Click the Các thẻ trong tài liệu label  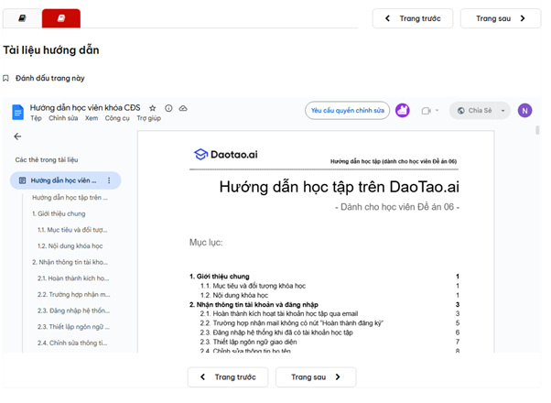coord(47,160)
